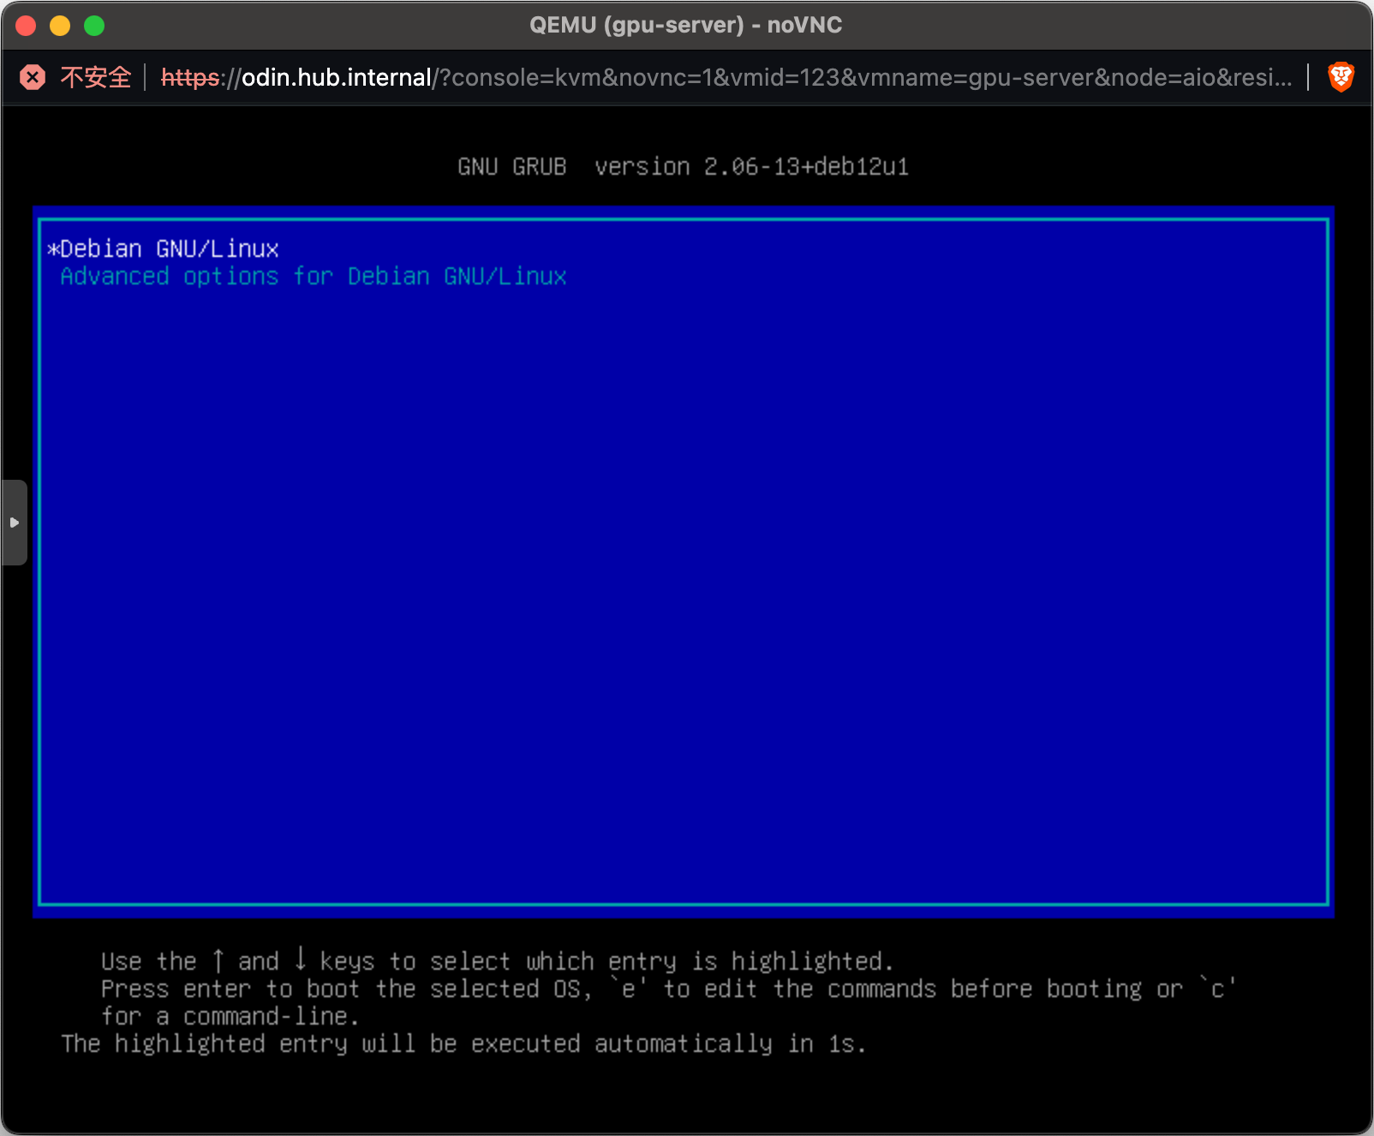
Task: Click the 'for a command-line.' hint line
Action: (230, 1016)
